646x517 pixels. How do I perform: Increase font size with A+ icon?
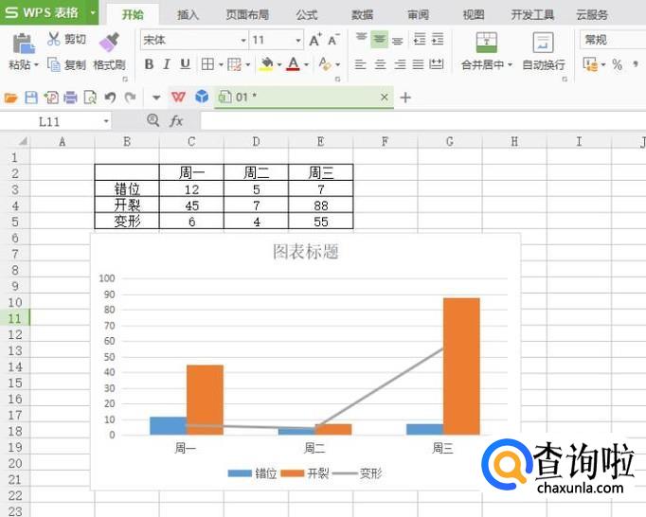315,40
